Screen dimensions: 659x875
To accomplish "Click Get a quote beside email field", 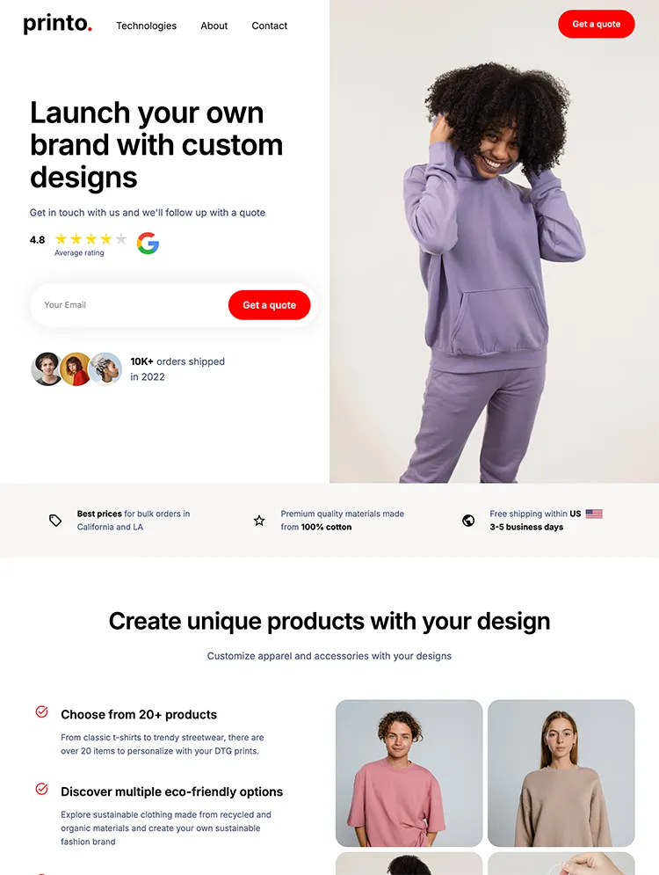I will pyautogui.click(x=269, y=304).
